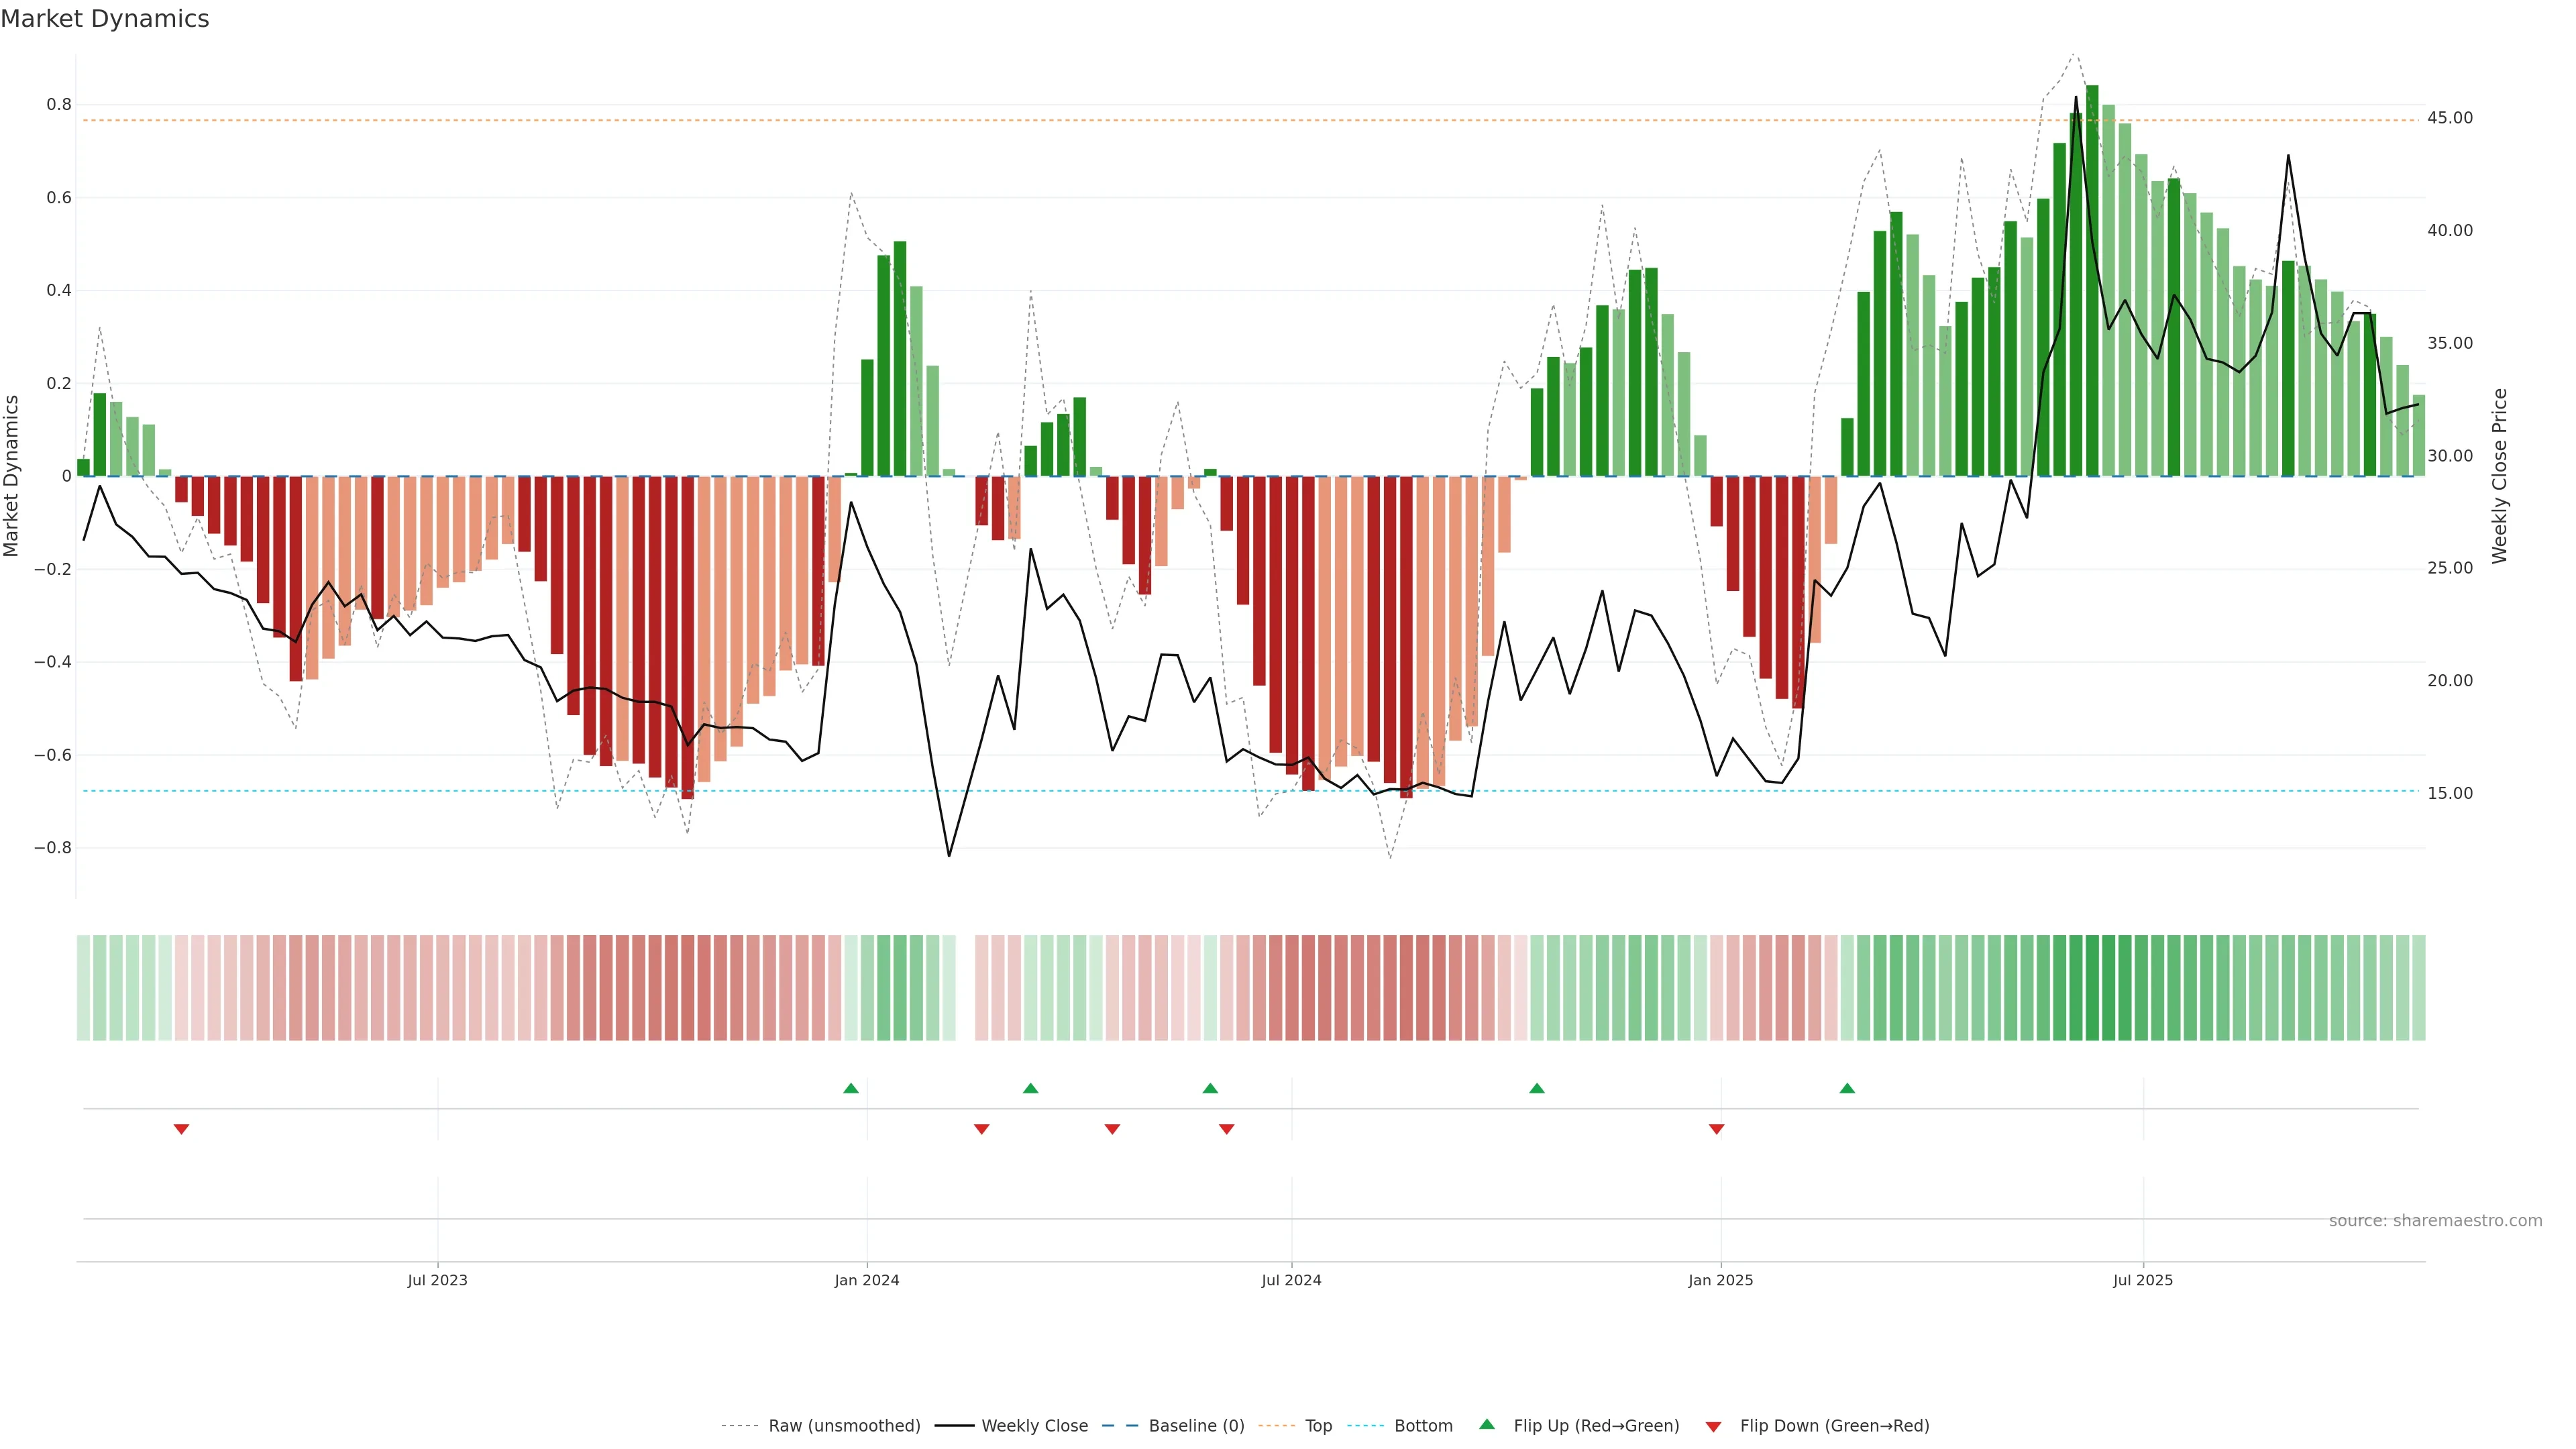This screenshot has width=2576, height=1449.
Task: Toggle the Weekly Close legend entry
Action: click(x=1034, y=1426)
